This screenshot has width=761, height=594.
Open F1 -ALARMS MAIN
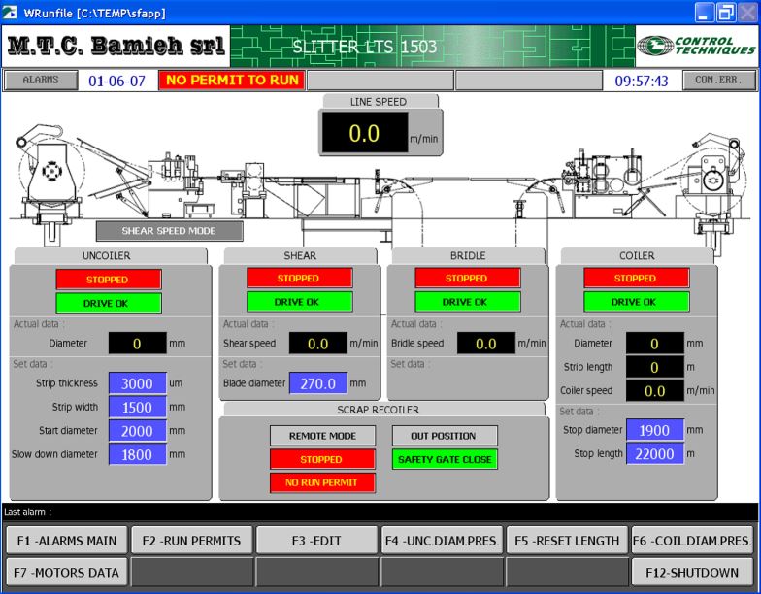tap(67, 540)
